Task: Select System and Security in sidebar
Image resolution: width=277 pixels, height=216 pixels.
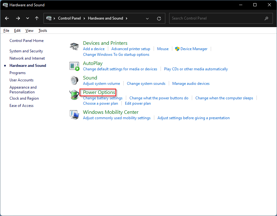Action: (26, 51)
